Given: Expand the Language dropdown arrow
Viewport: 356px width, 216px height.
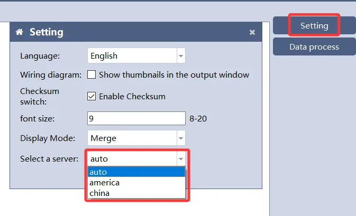Looking at the screenshot, I should pyautogui.click(x=181, y=55).
